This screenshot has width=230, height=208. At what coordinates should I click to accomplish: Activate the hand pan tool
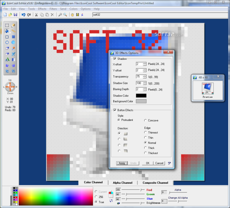[x=72, y=15]
